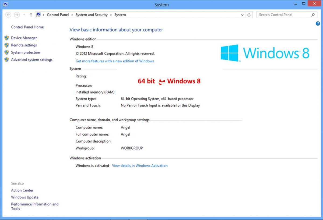The width and height of the screenshot is (323, 220).
Task: Click the shield icon beside Device Manager
Action: 7,38
